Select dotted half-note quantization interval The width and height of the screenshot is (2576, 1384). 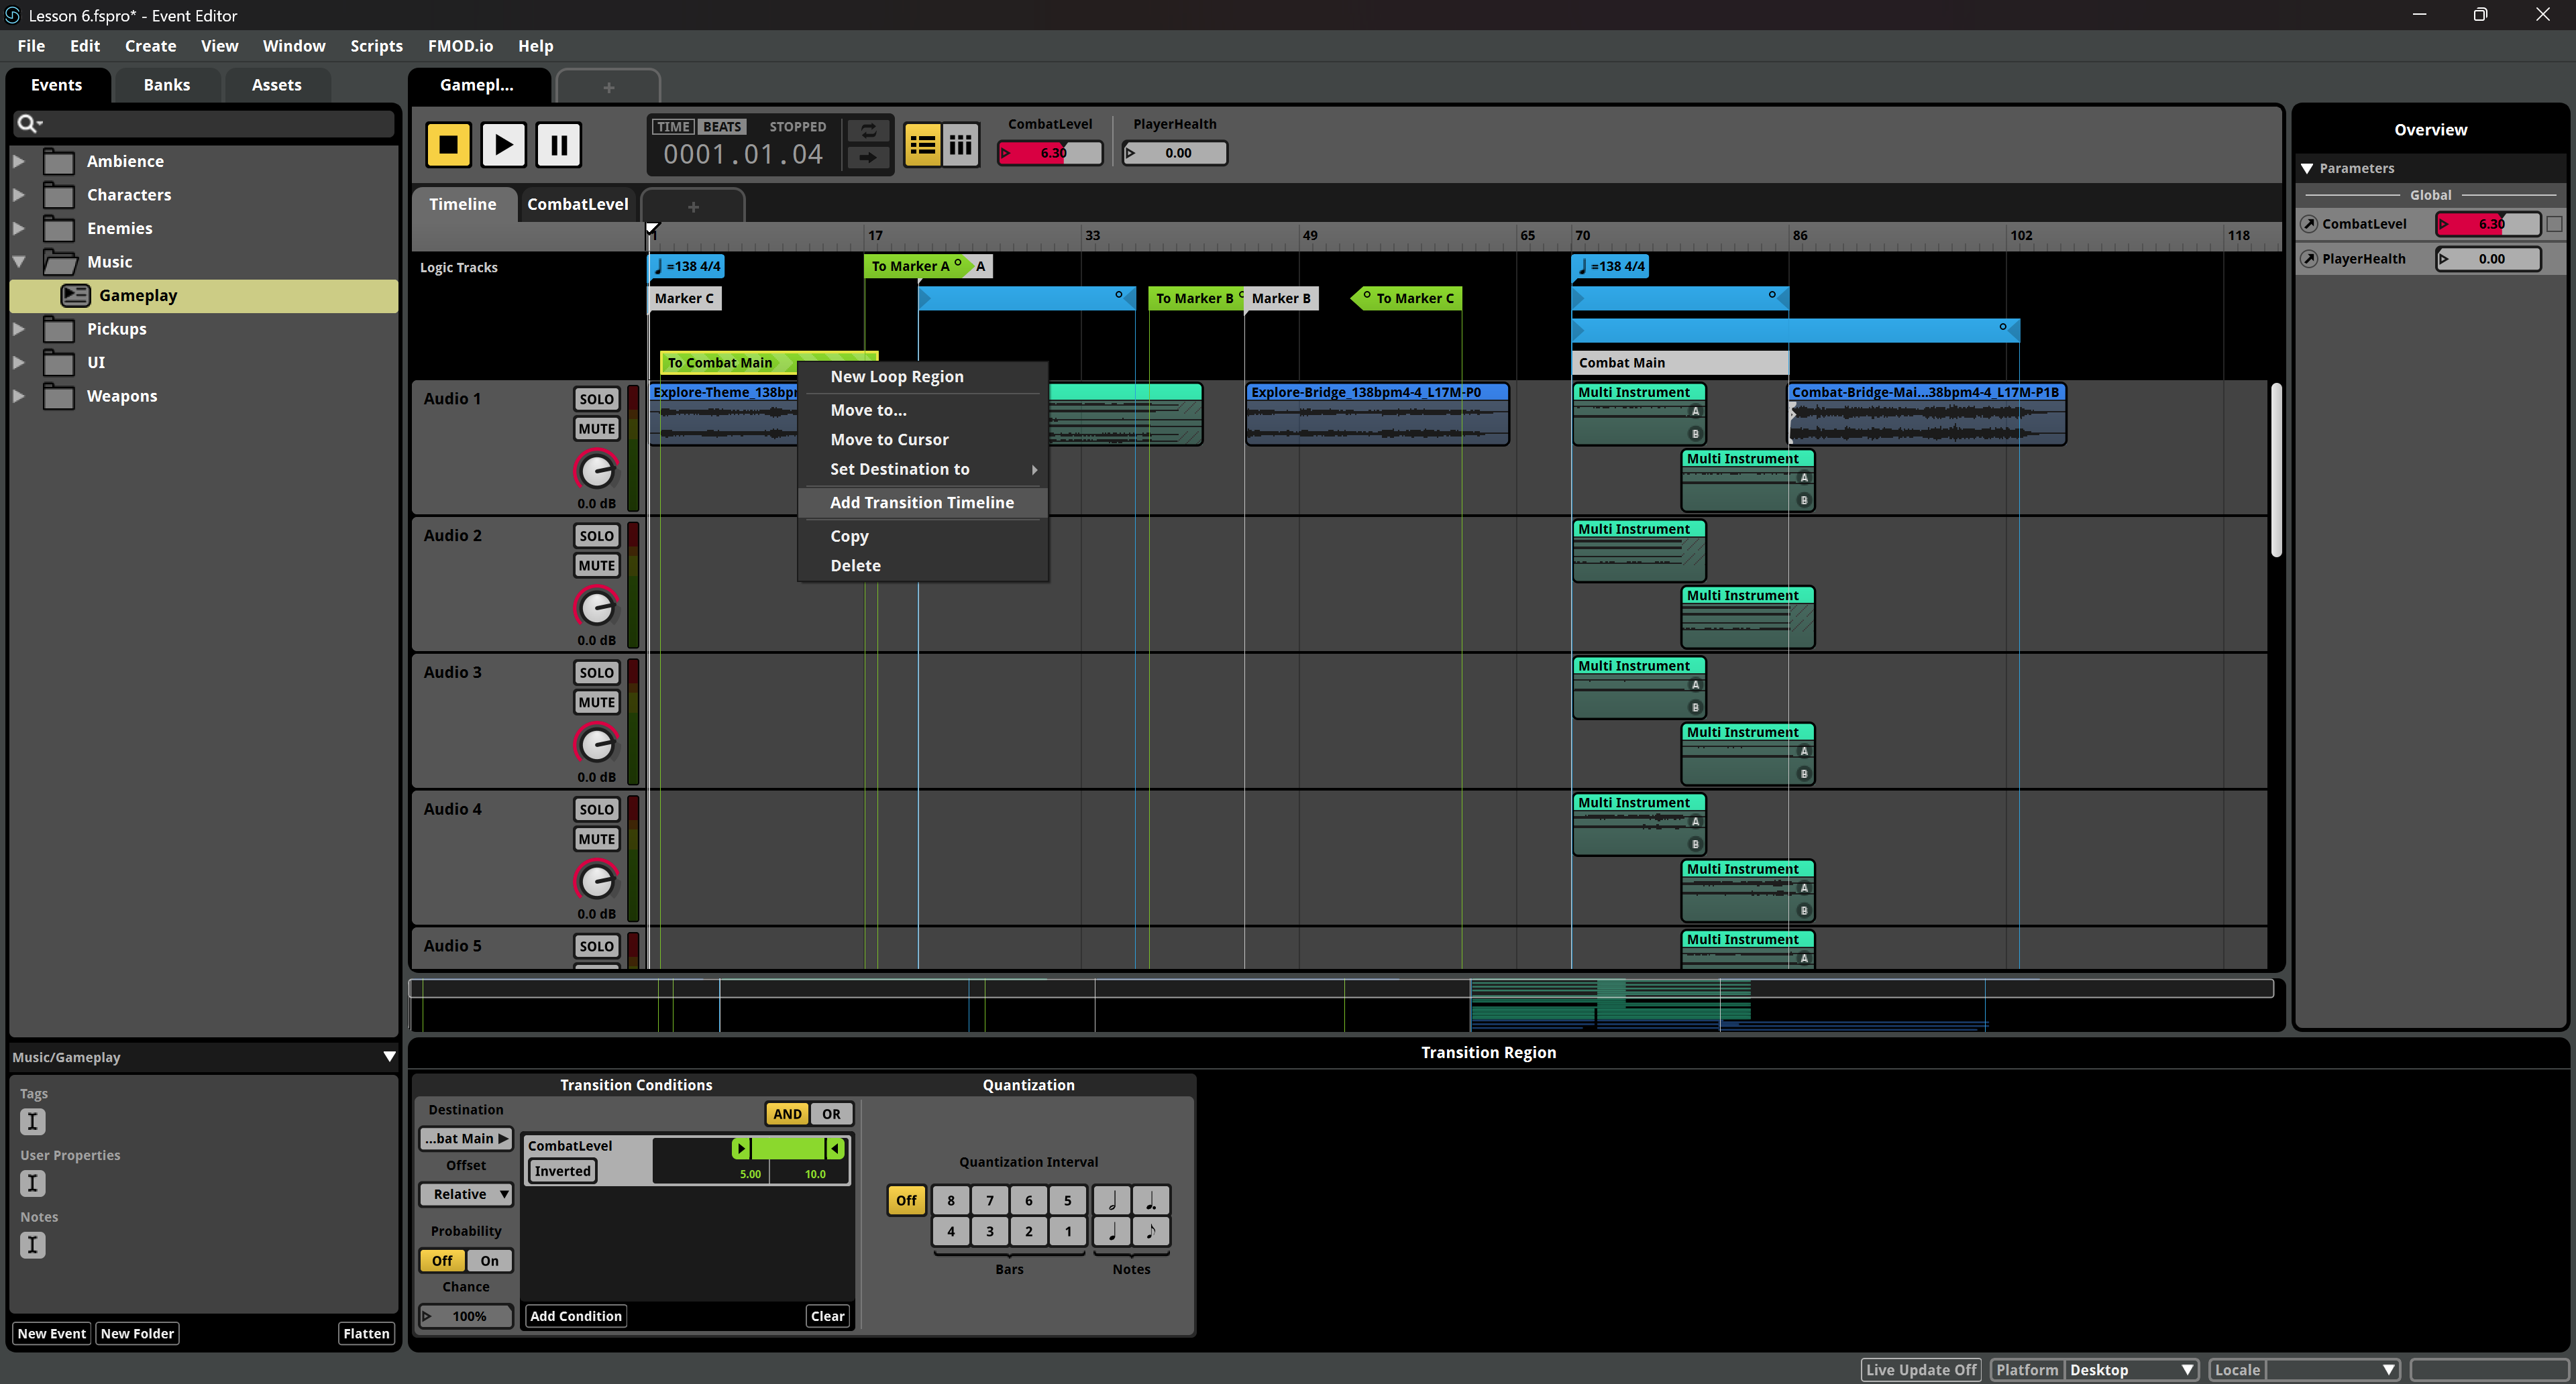point(1151,1200)
